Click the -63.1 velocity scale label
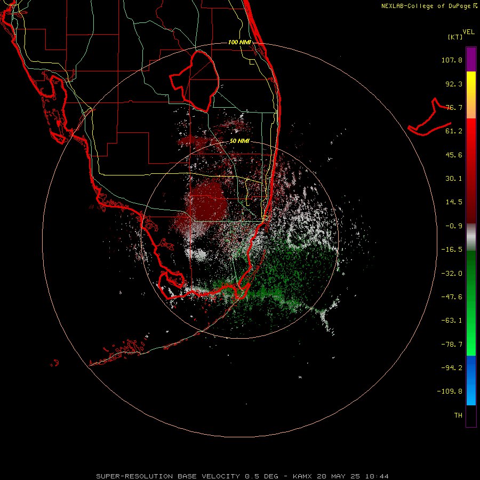The width and height of the screenshot is (480, 480). pos(452,321)
